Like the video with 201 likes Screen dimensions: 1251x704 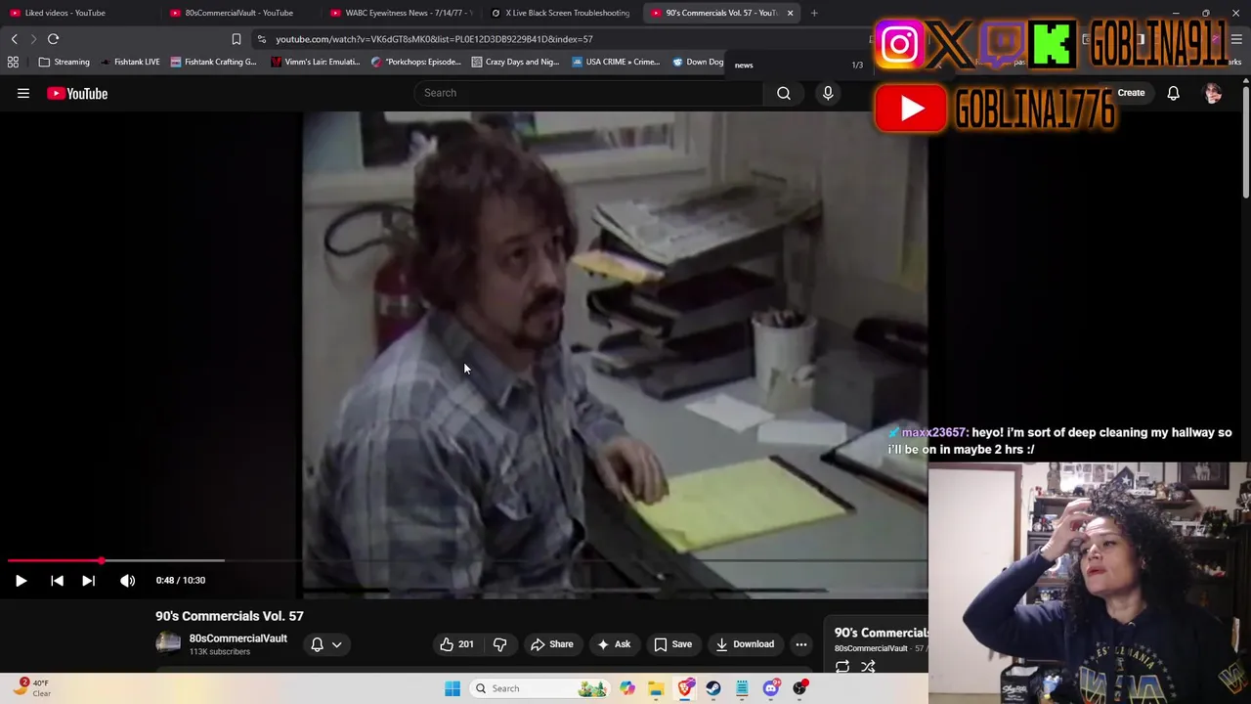click(456, 644)
